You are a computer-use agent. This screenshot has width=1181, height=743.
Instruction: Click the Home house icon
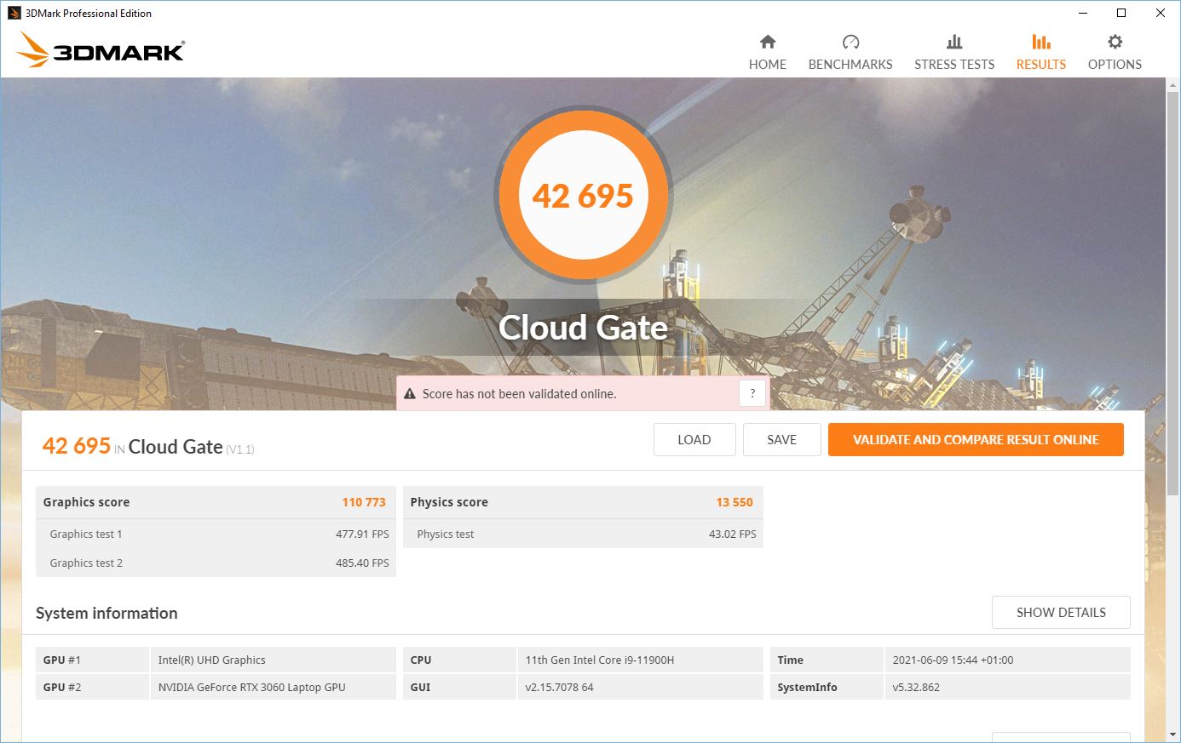click(768, 42)
